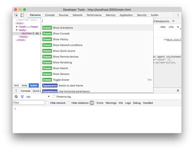The width and height of the screenshot is (194, 151).
Task: Select the DOCTYPE line in DOM tree
Action: pos(27,20)
